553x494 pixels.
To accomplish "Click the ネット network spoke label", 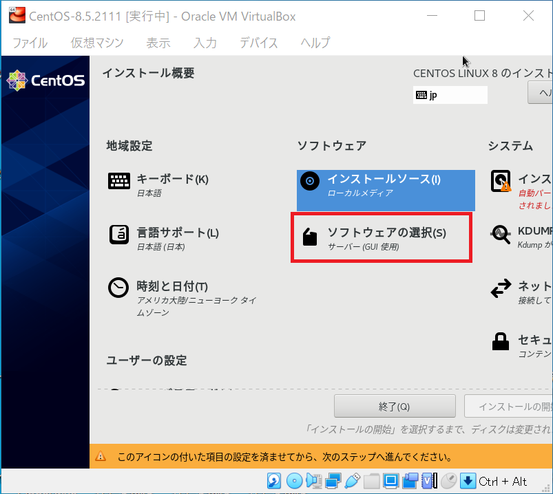I will click(534, 286).
